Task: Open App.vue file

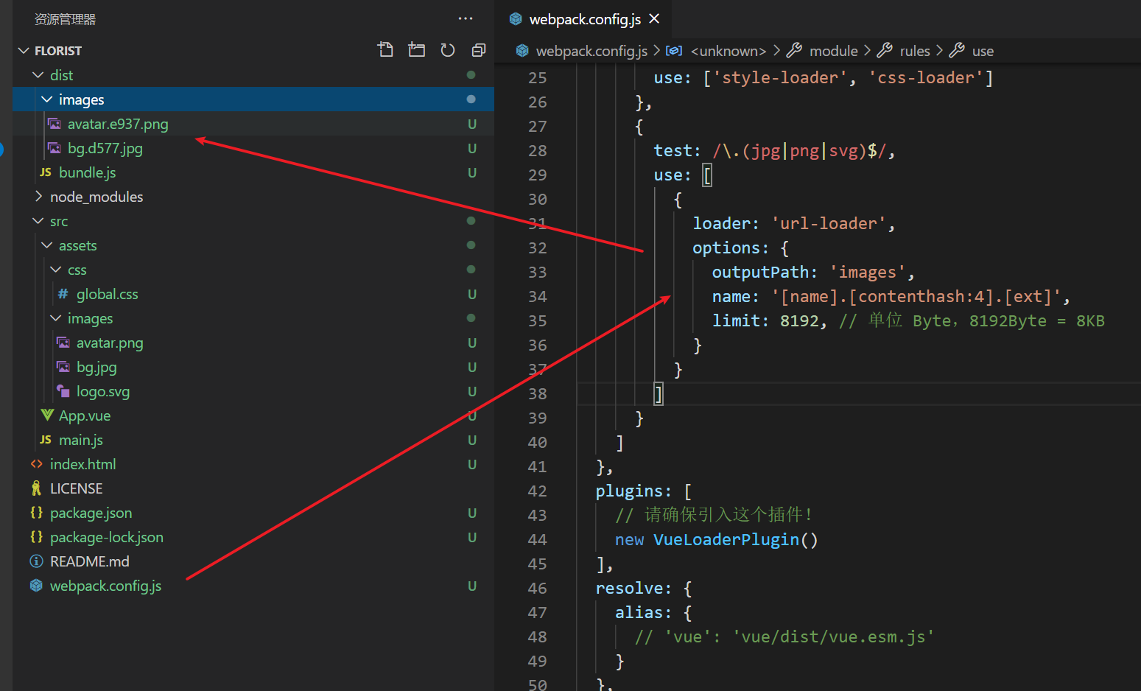Action: pyautogui.click(x=85, y=415)
